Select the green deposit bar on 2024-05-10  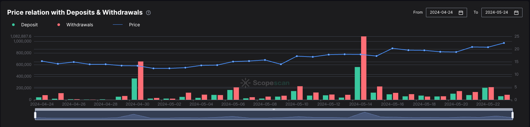[x=294, y=95]
